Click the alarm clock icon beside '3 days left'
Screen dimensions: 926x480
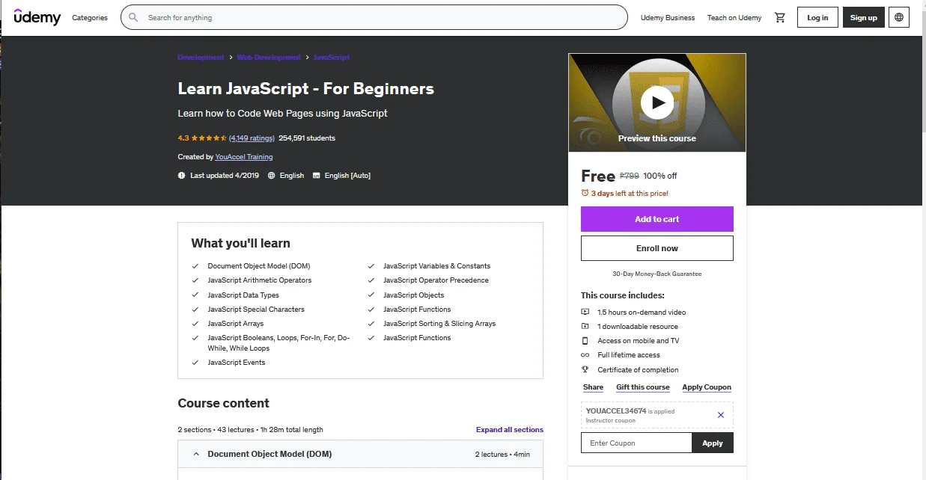pyautogui.click(x=585, y=193)
